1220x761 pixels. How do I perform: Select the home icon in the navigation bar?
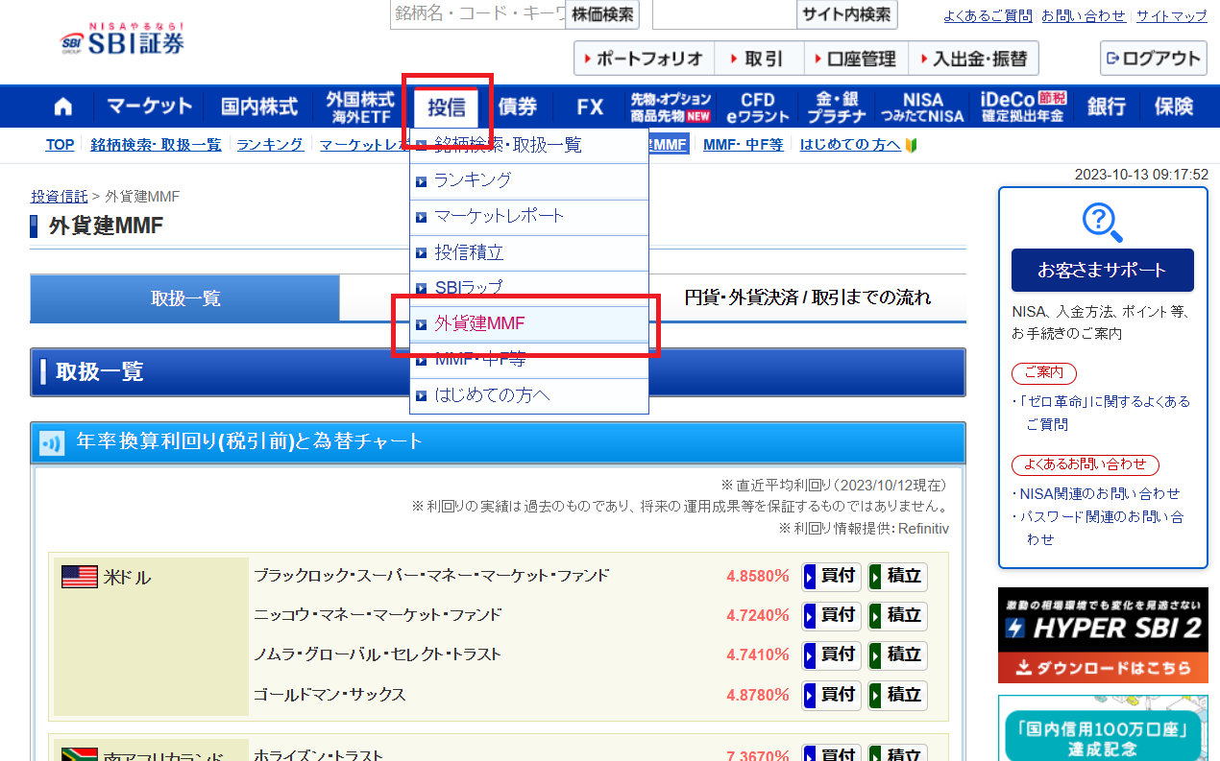point(62,106)
